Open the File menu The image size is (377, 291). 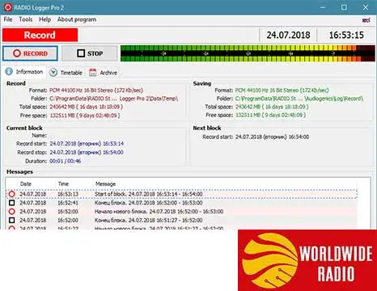8,19
